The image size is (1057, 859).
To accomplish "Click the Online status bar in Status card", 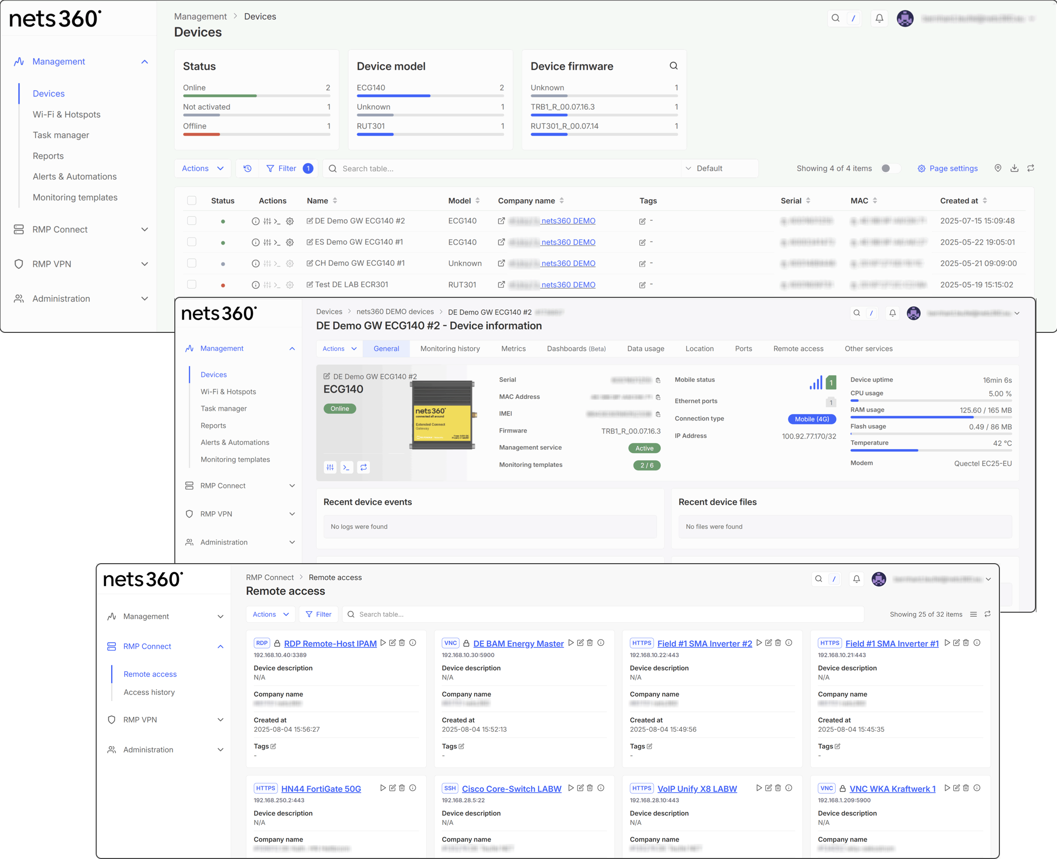I will 256,96.
